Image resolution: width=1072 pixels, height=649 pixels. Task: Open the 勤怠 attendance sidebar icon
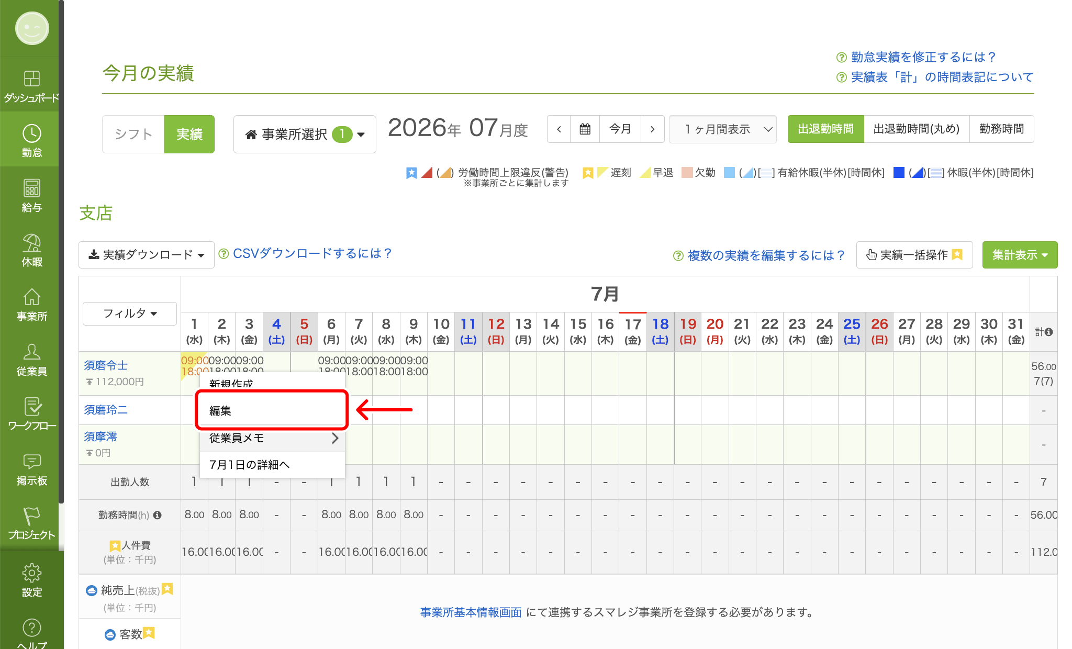coord(31,140)
